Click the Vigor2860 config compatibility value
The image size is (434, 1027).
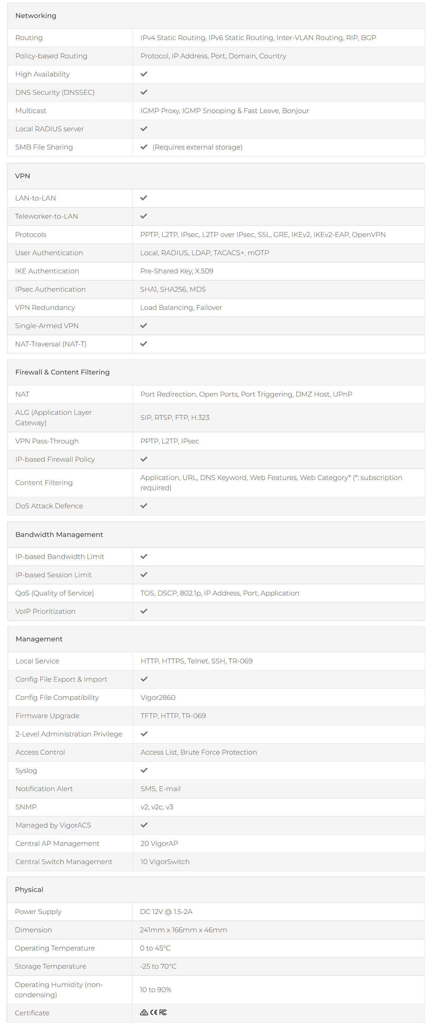click(x=158, y=697)
